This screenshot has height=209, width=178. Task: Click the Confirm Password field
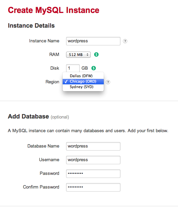tap(93, 187)
